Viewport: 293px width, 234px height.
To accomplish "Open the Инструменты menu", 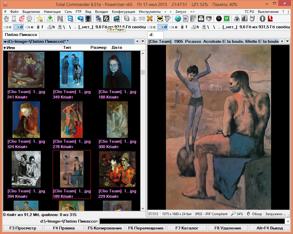I will click(150, 12).
